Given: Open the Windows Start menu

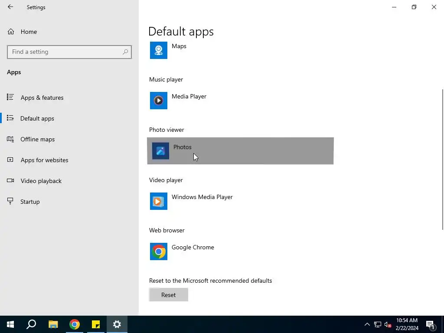Looking at the screenshot, I should (x=10, y=324).
